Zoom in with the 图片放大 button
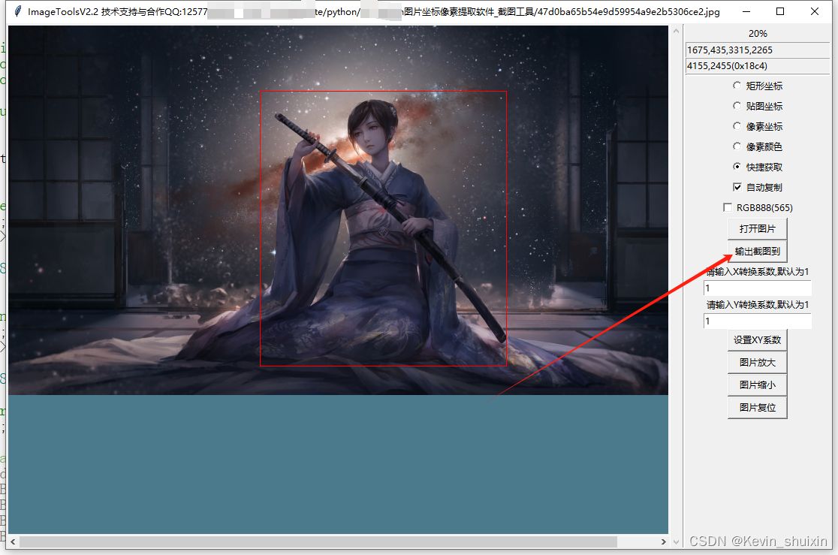The height and width of the screenshot is (555, 838). (x=758, y=363)
